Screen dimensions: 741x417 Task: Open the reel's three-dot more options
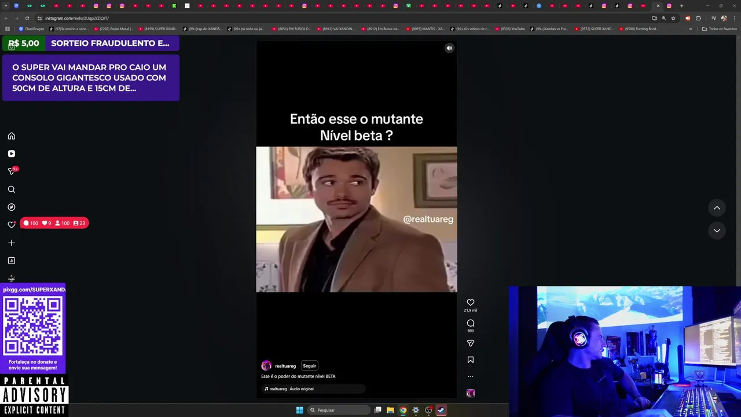(x=471, y=376)
